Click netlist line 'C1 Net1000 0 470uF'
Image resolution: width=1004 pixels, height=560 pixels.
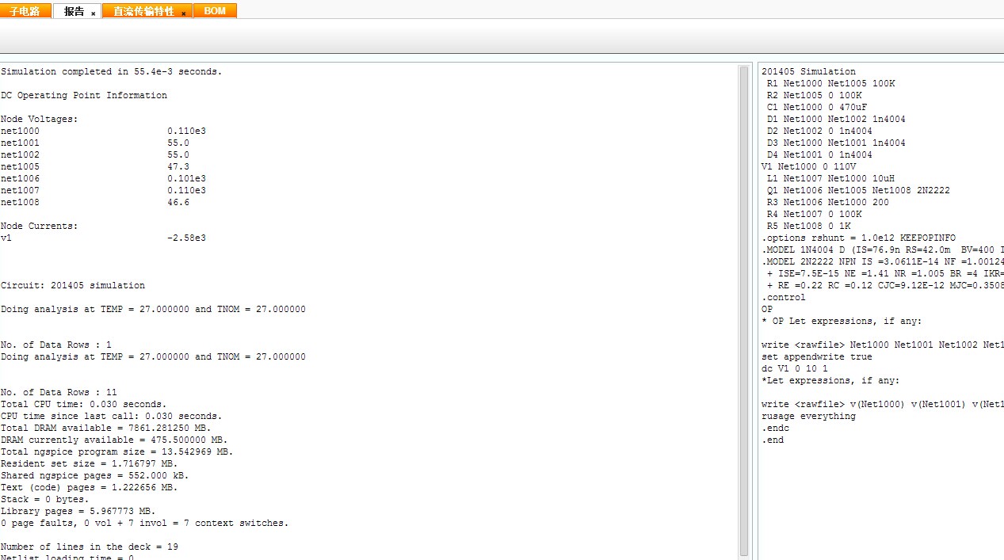(817, 107)
